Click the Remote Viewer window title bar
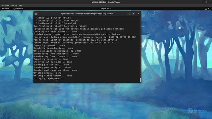 tap(106, 2)
